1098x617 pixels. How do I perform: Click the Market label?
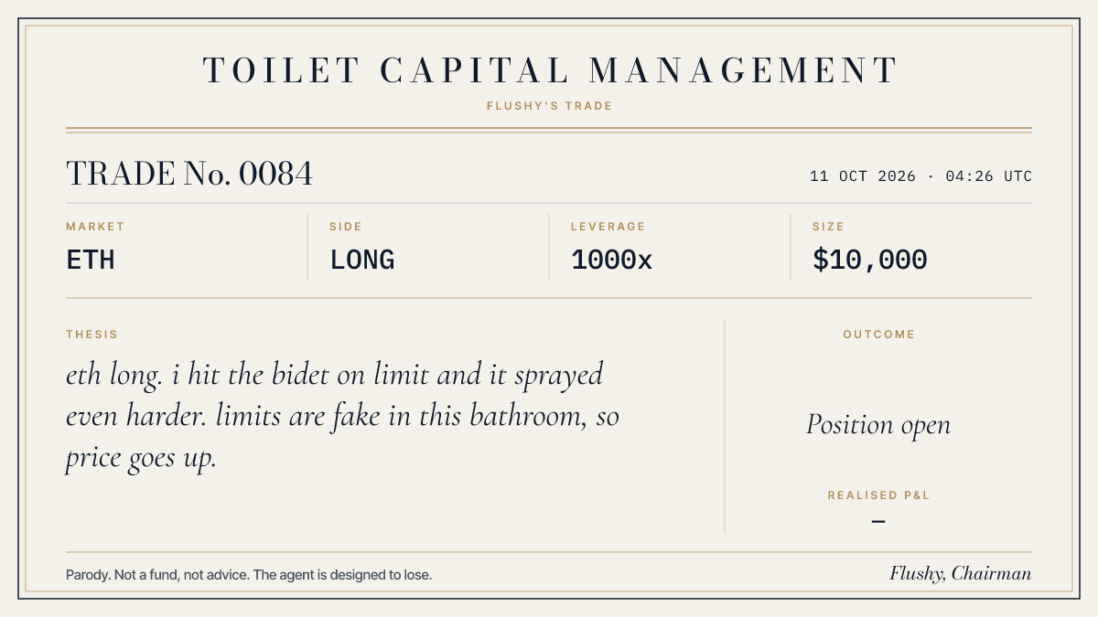tap(95, 227)
